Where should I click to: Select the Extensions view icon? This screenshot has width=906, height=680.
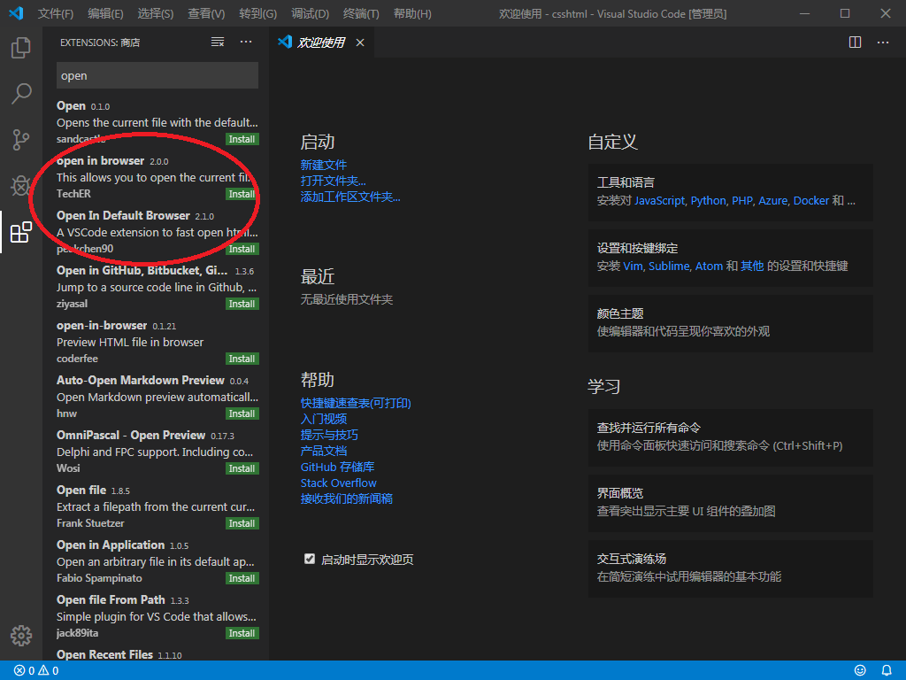point(21,233)
